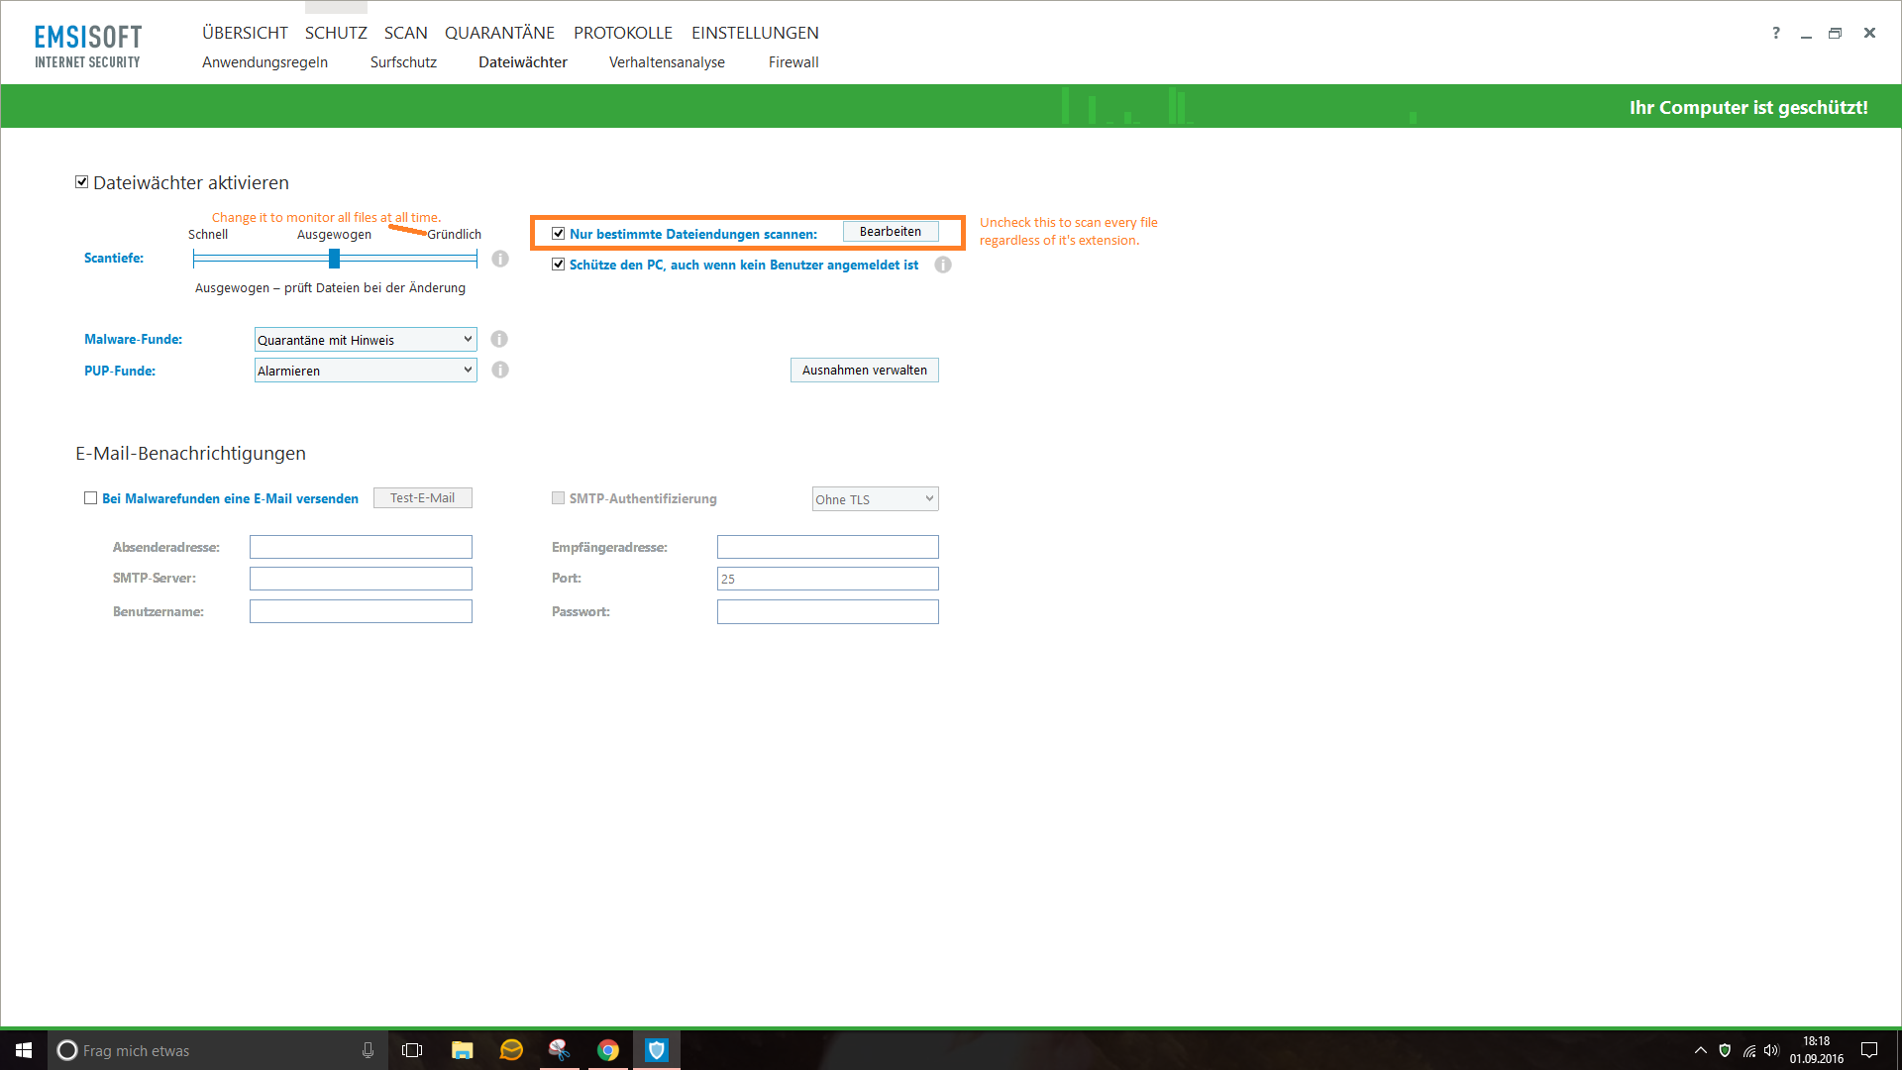Click info icon beside Scantiefe slider
Screen dimensions: 1902x1070
[x=500, y=259]
